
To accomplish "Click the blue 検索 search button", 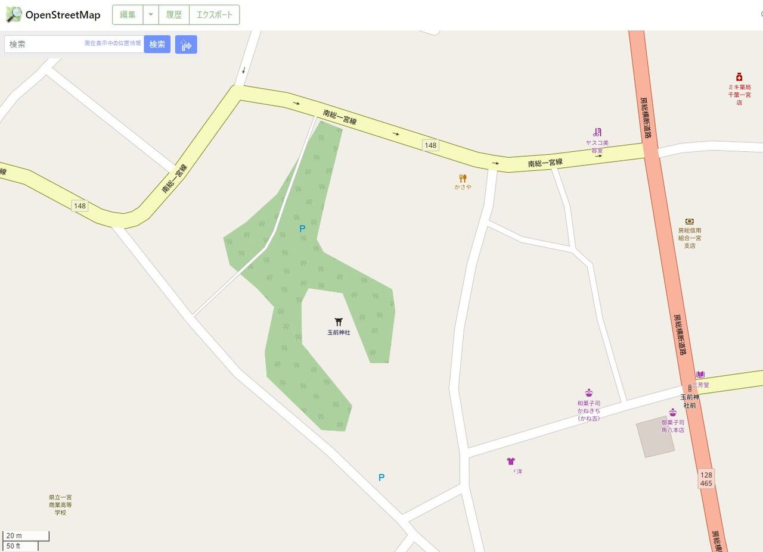I will tap(157, 44).
